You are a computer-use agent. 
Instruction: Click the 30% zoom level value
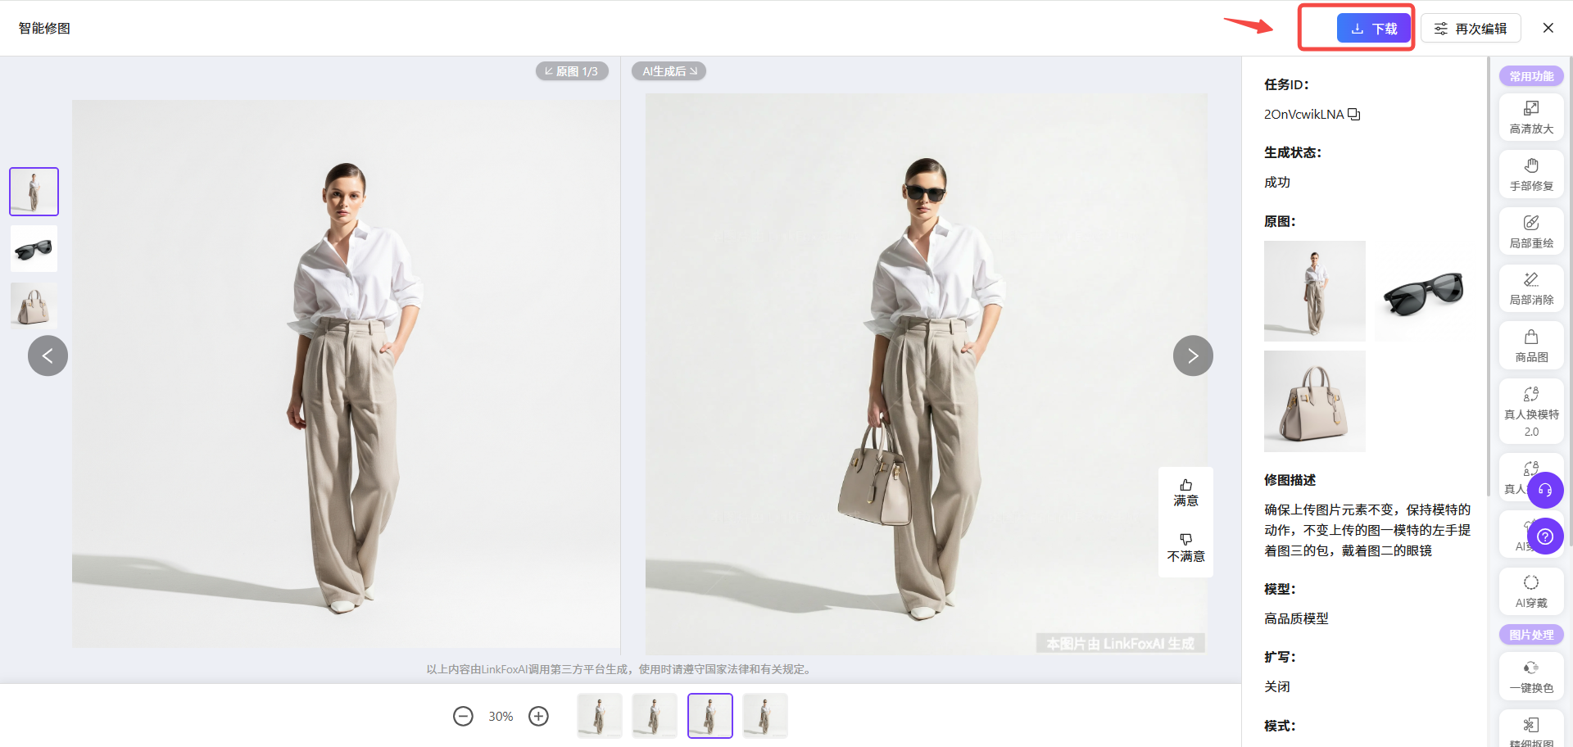(501, 717)
